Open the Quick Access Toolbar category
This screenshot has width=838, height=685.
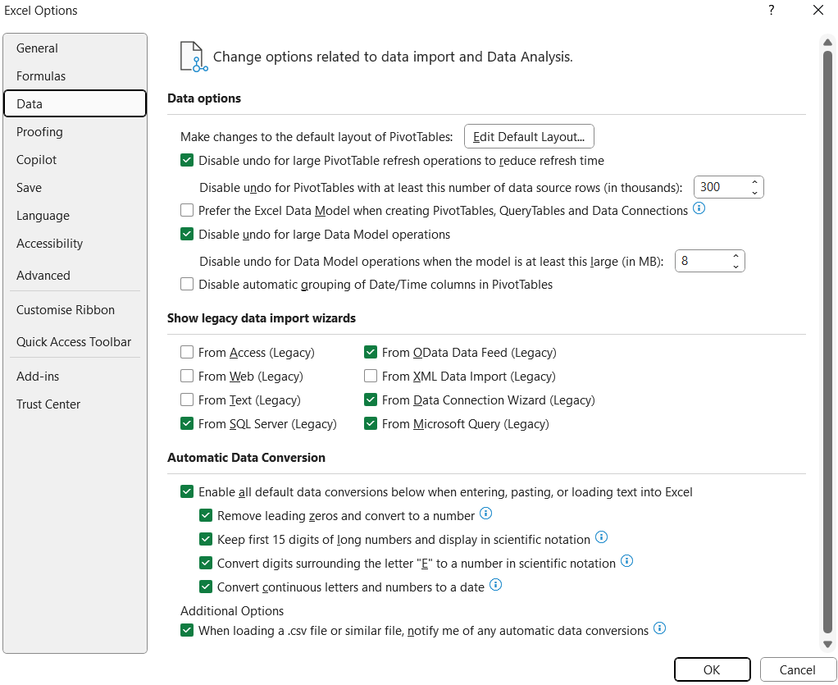point(75,342)
